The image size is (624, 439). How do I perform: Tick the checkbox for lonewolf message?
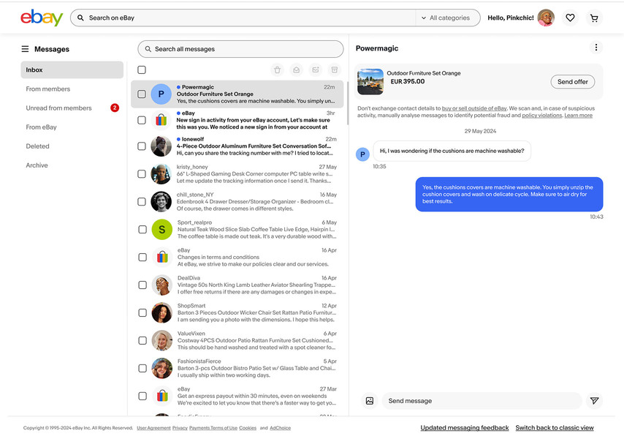142,146
